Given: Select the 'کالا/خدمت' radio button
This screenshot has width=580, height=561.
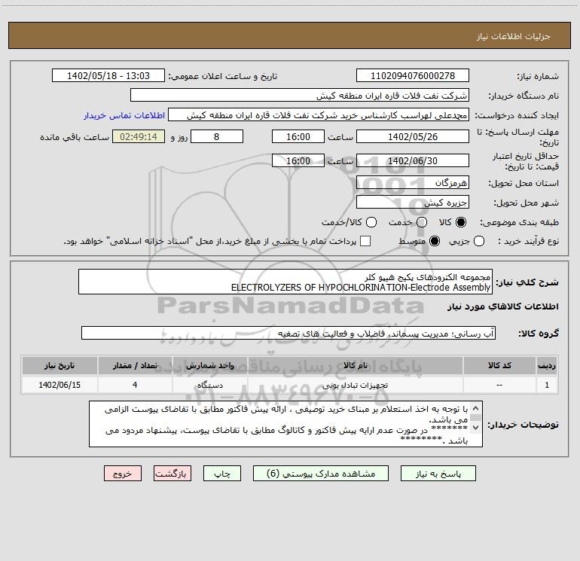Looking at the screenshot, I should click(x=371, y=222).
